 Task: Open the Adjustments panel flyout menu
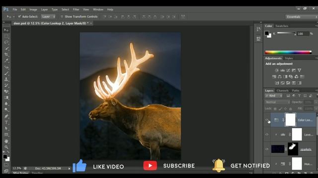pos(316,58)
